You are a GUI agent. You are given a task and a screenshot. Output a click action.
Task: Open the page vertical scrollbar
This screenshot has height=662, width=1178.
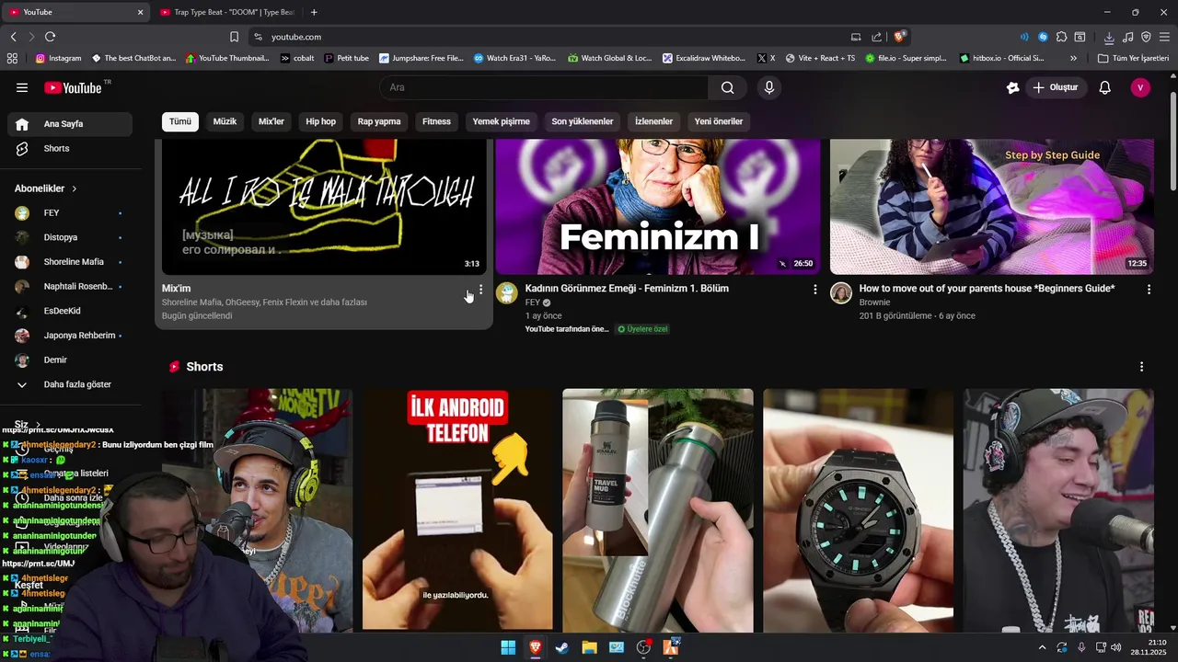(x=1172, y=140)
